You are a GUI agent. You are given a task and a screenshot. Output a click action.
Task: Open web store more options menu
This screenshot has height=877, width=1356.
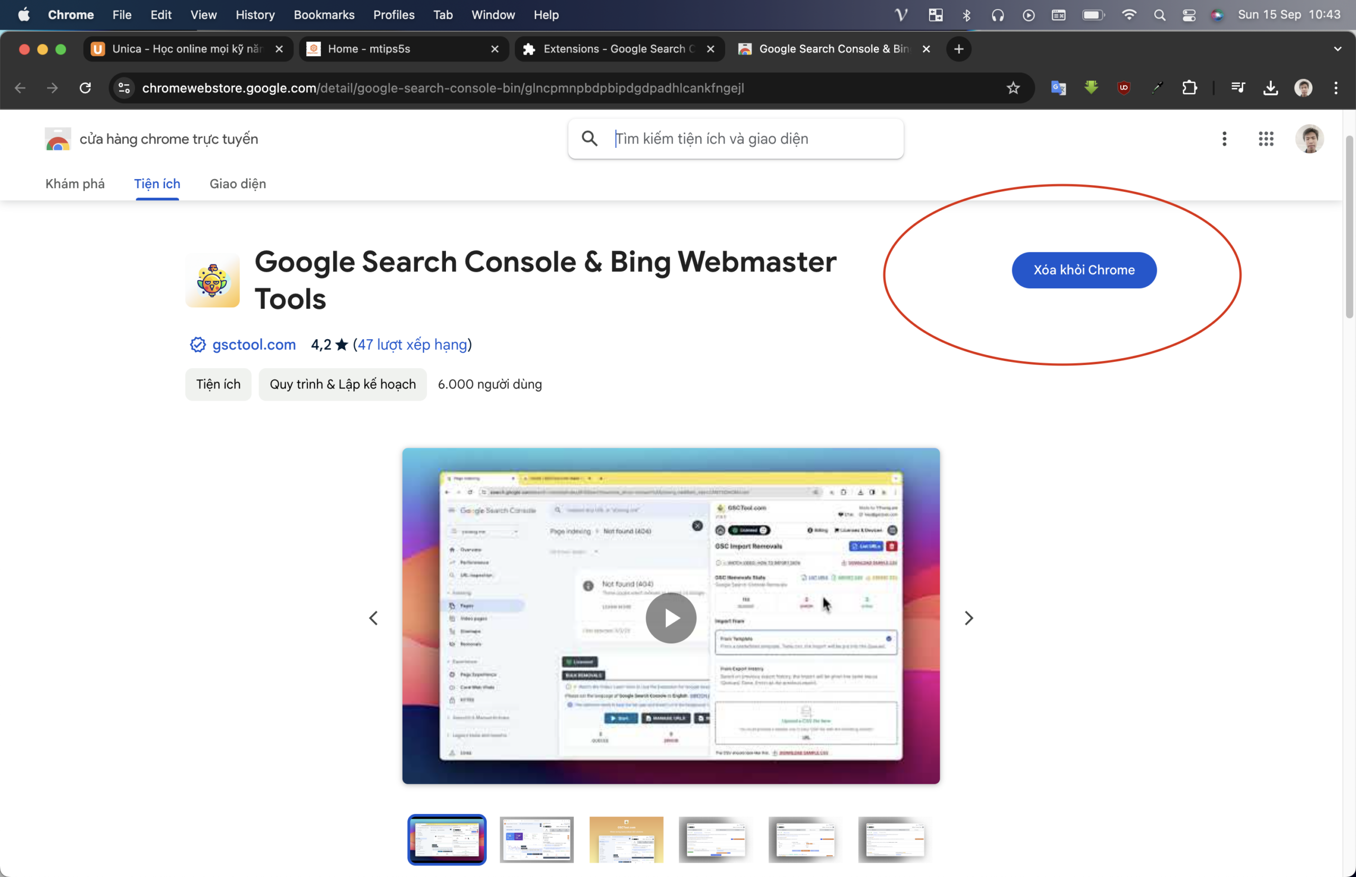1224,139
